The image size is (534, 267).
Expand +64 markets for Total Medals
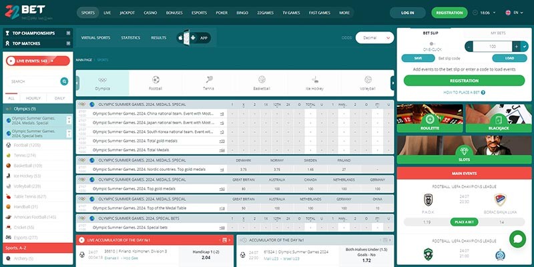click(x=222, y=150)
